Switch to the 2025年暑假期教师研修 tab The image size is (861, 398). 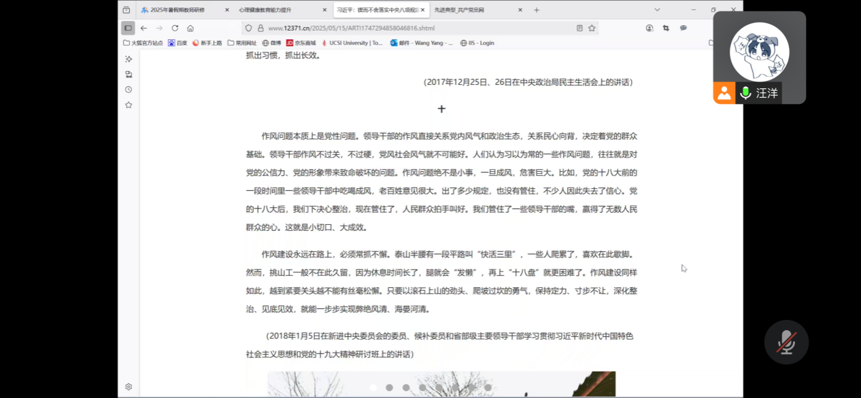tap(177, 10)
